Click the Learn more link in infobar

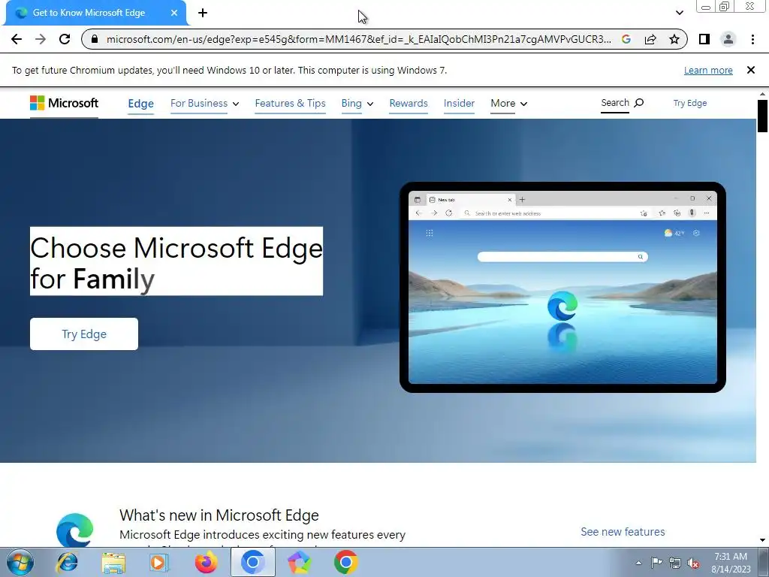708,70
